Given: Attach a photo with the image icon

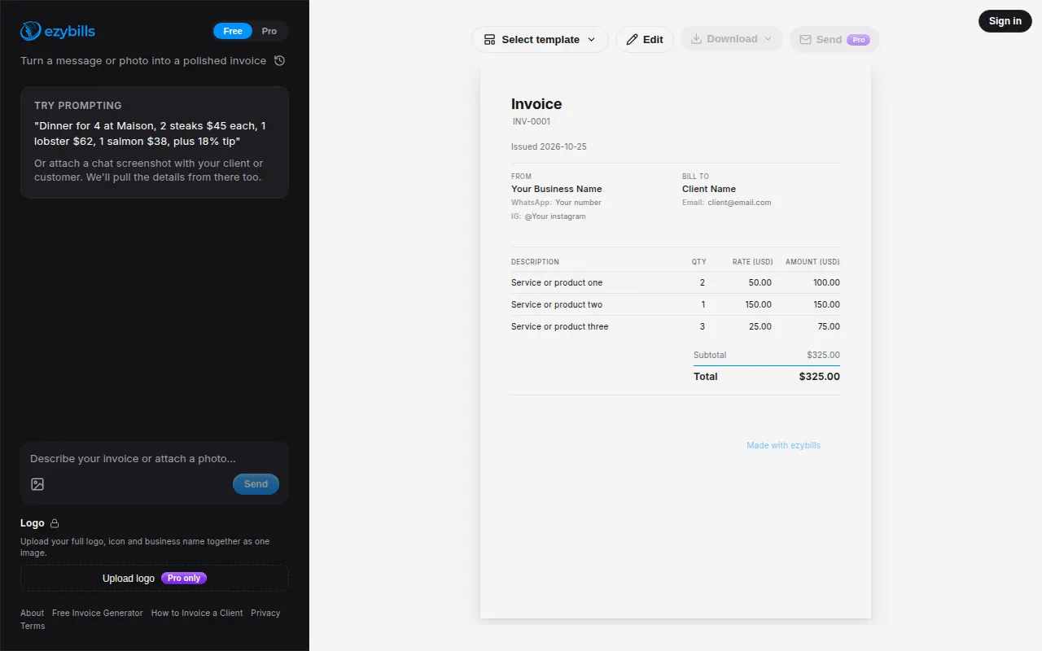Looking at the screenshot, I should pyautogui.click(x=37, y=484).
